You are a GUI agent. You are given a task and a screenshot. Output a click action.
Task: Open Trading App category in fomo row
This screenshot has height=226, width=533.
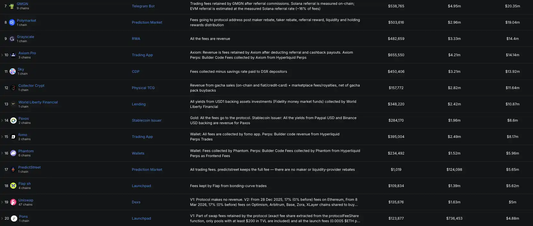click(x=142, y=137)
